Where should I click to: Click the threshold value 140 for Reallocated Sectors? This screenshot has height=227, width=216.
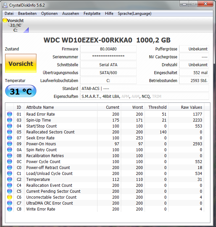pyautogui.click(x=163, y=132)
